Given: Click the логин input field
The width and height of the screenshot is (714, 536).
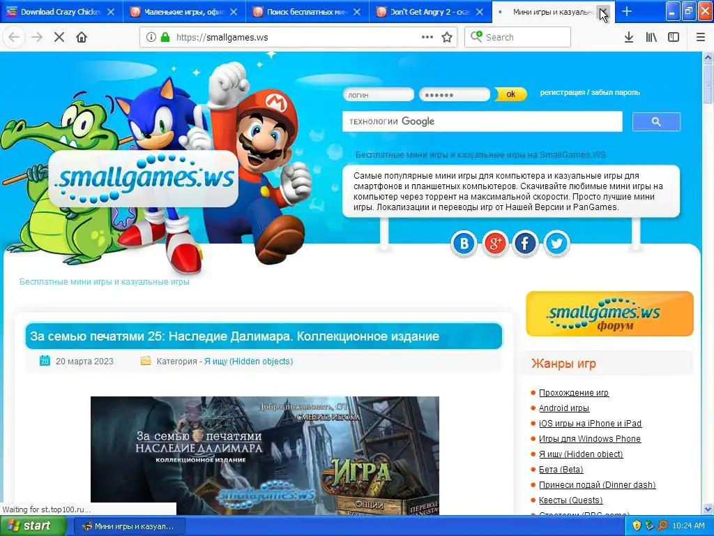Looking at the screenshot, I should pos(379,95).
